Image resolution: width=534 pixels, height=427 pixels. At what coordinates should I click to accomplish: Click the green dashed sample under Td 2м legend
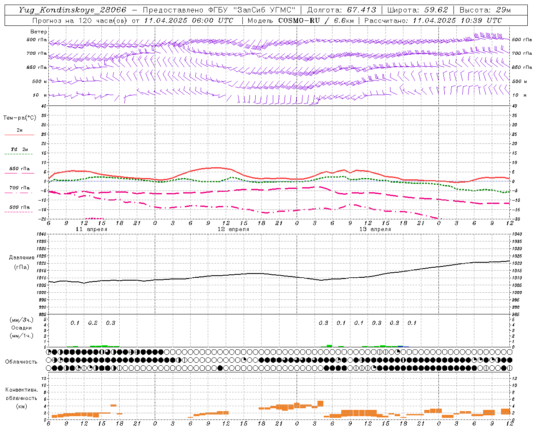click(x=19, y=154)
